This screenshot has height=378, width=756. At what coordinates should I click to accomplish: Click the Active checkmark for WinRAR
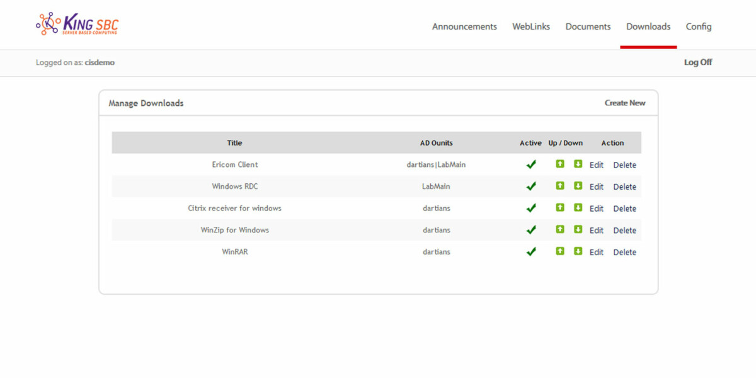[531, 251]
